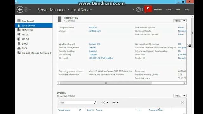Click Microsoft Windows Server 2012 R2 Datacenter text

(110, 71)
